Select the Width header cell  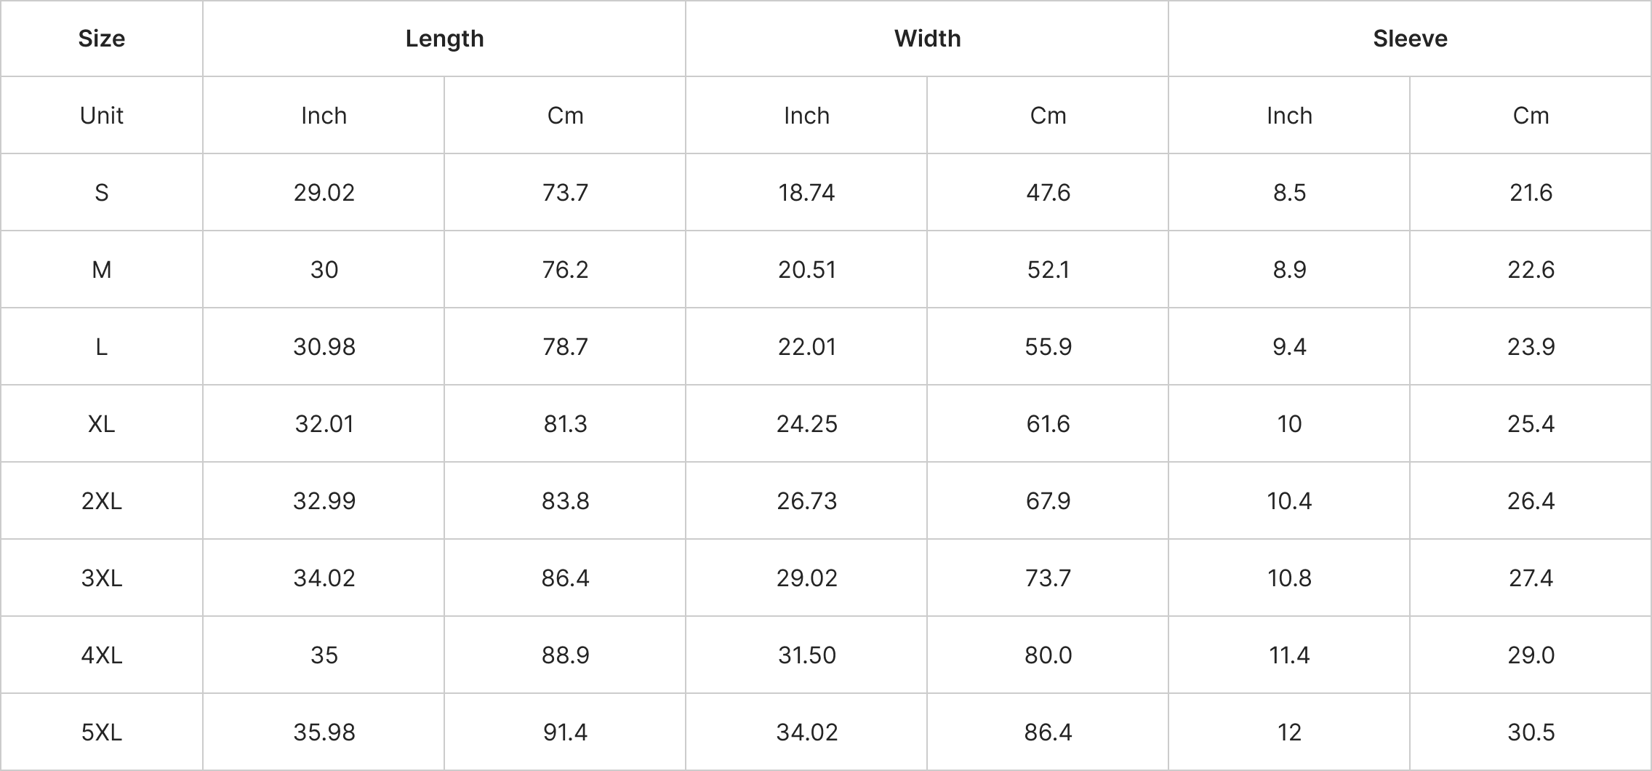pyautogui.click(x=927, y=39)
